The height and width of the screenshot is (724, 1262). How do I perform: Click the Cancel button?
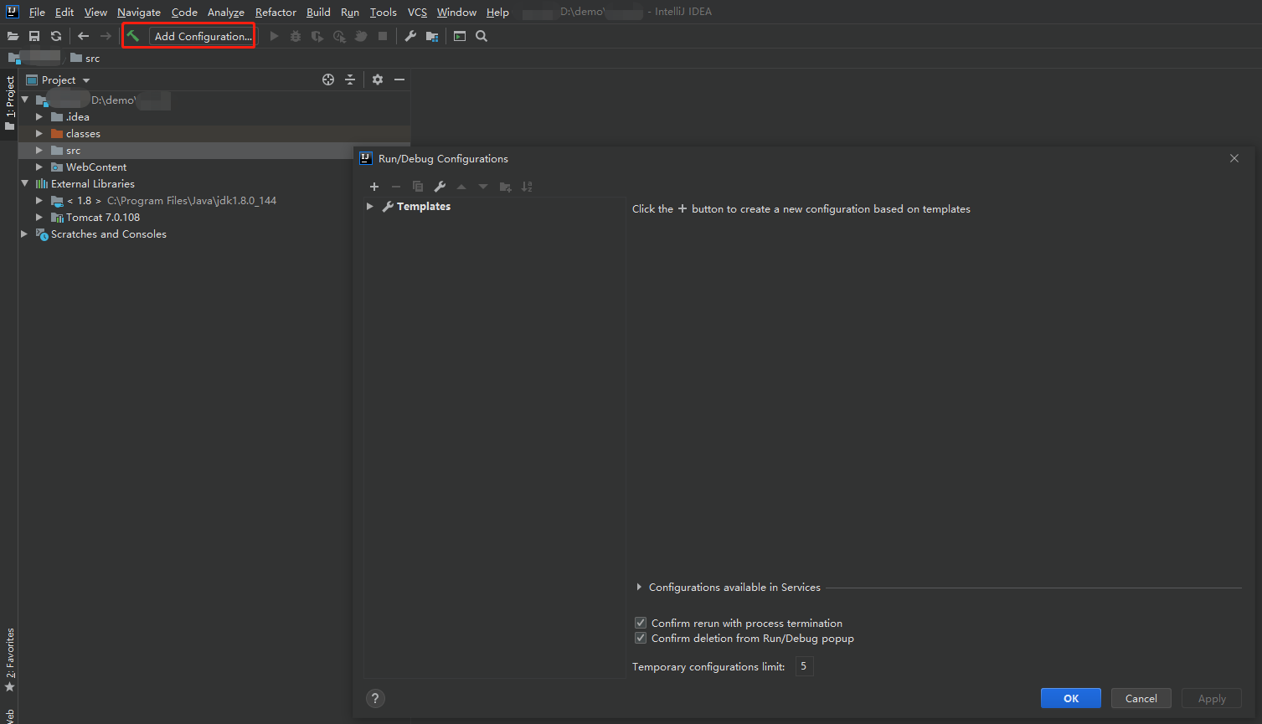[x=1141, y=698]
